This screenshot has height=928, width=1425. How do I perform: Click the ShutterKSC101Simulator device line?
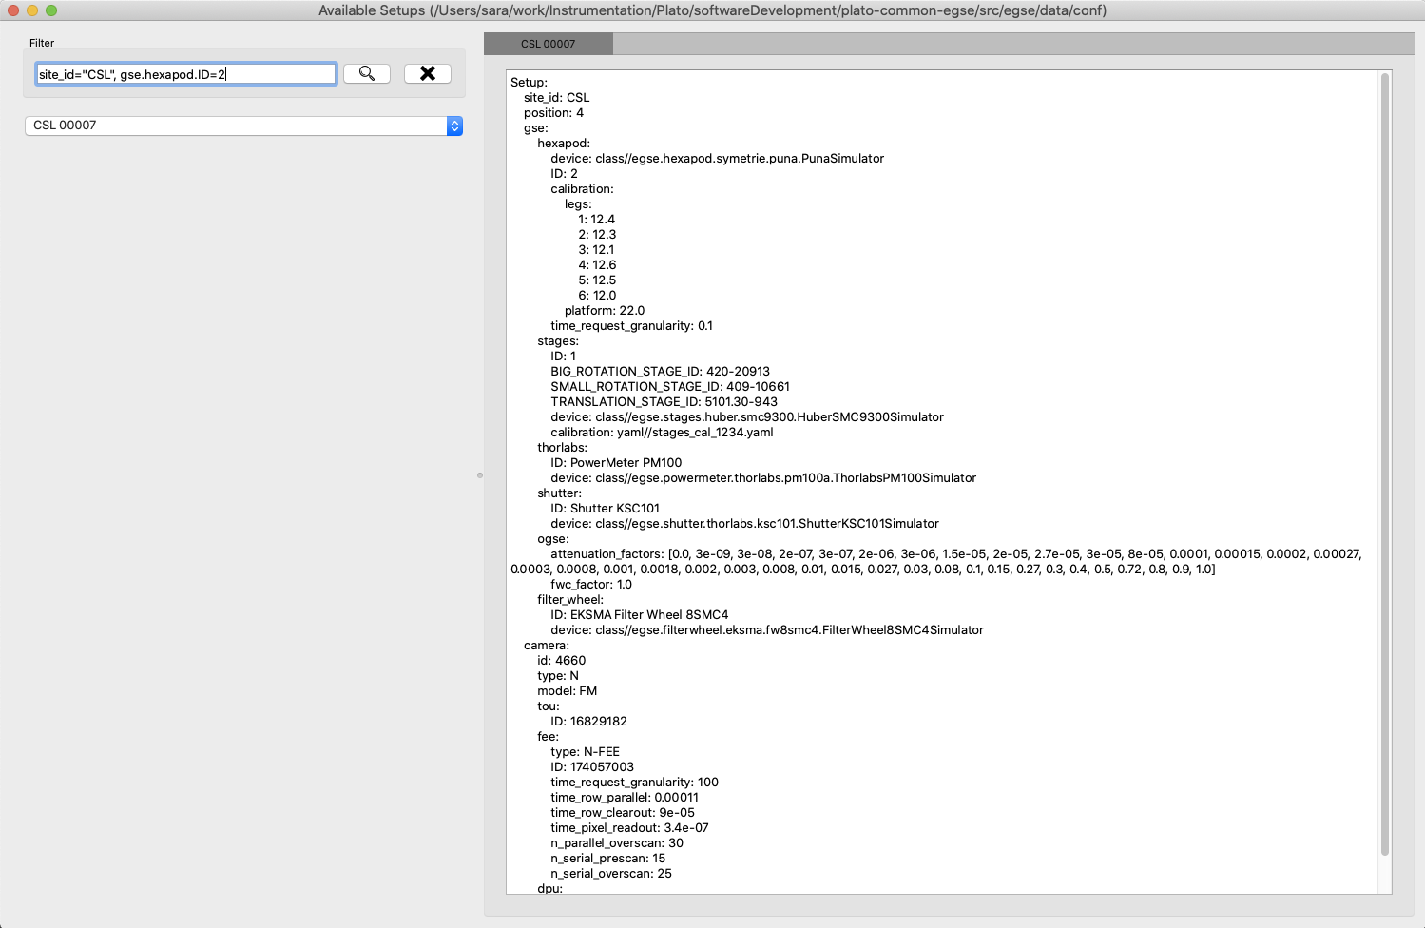pos(745,524)
